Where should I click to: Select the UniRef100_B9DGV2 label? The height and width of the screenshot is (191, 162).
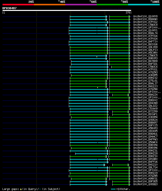pyautogui.click(x=145, y=100)
